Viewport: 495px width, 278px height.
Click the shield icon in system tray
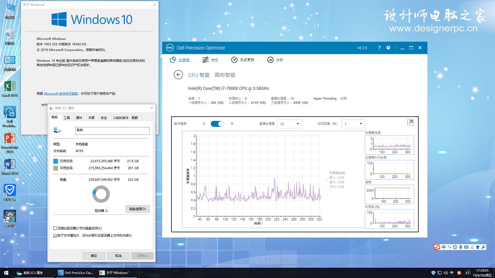coord(434,273)
